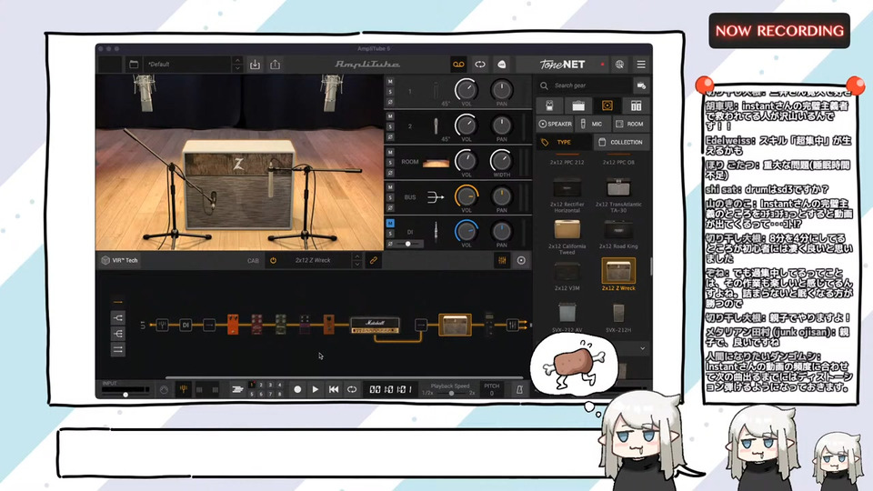This screenshot has height=491, width=873.
Task: Expand the chevron below the cabinet list
Action: click(x=643, y=348)
